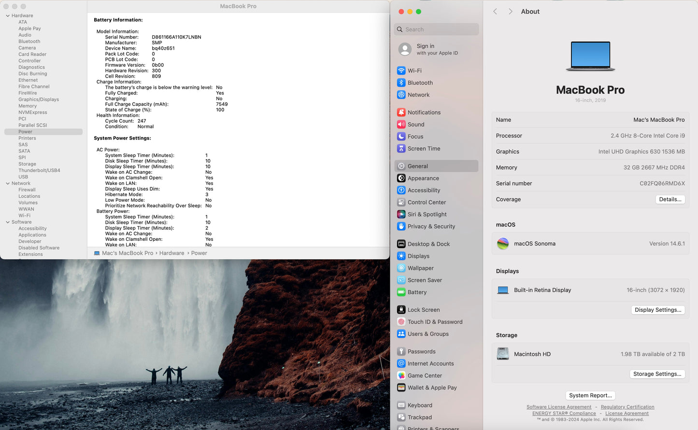Open the Software License Agreement link

[x=558, y=407]
